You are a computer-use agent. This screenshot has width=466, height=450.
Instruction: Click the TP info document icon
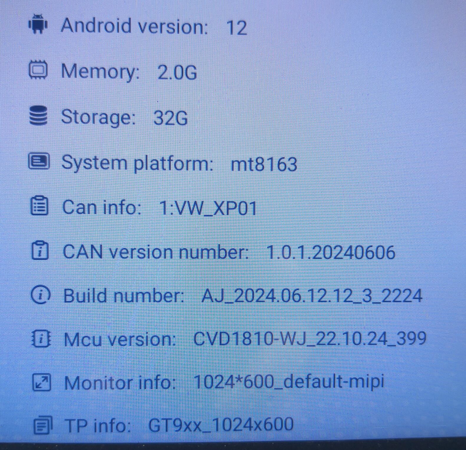click(x=43, y=426)
